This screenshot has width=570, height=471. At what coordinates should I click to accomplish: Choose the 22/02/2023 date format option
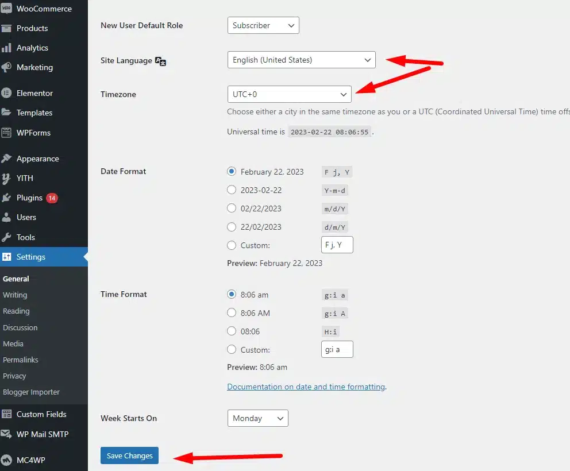(232, 226)
